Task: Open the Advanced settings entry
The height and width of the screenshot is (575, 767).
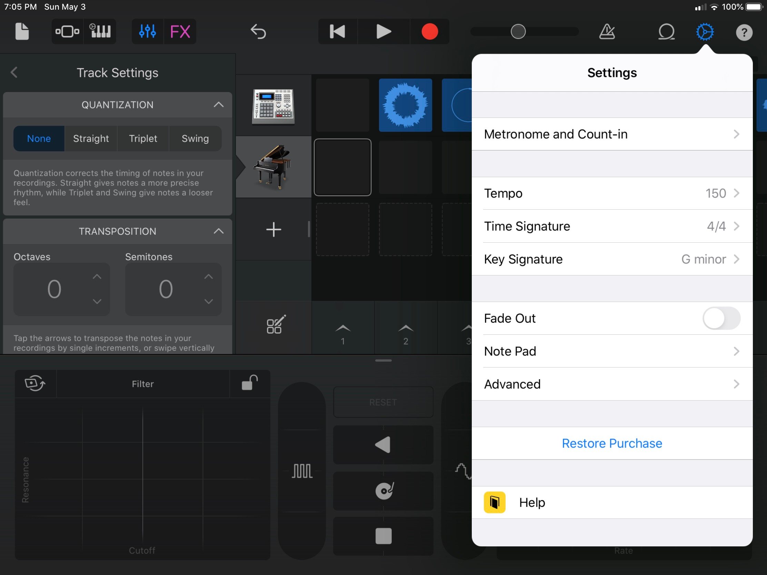Action: 612,384
